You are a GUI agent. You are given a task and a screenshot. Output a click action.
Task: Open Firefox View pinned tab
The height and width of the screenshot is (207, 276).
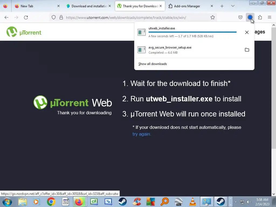tap(5, 6)
